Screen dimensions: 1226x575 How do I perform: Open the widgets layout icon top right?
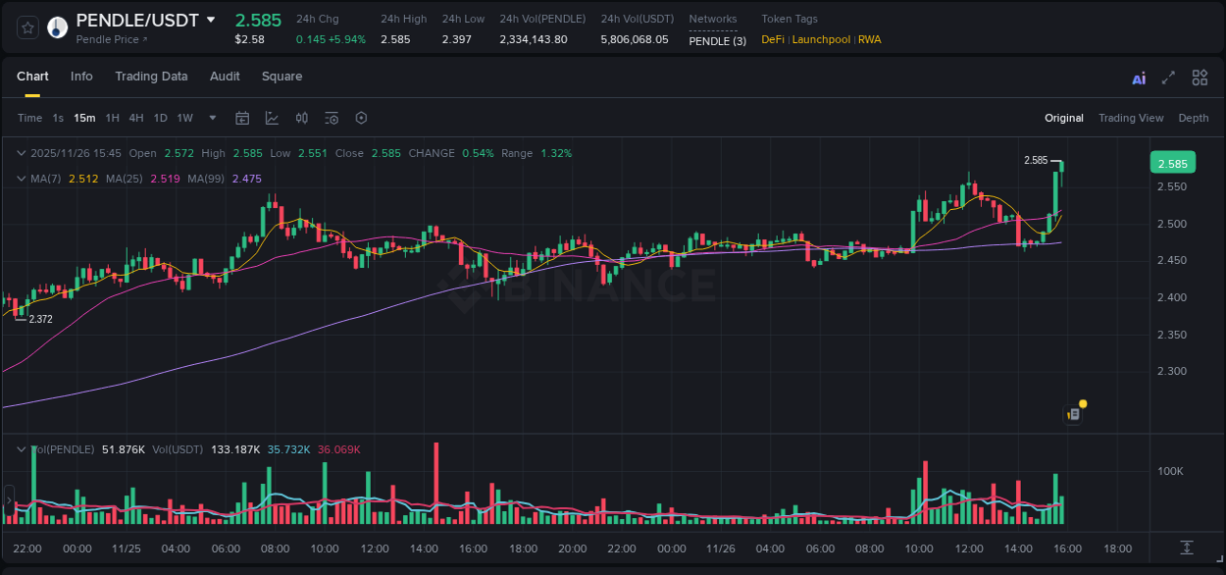tap(1199, 77)
